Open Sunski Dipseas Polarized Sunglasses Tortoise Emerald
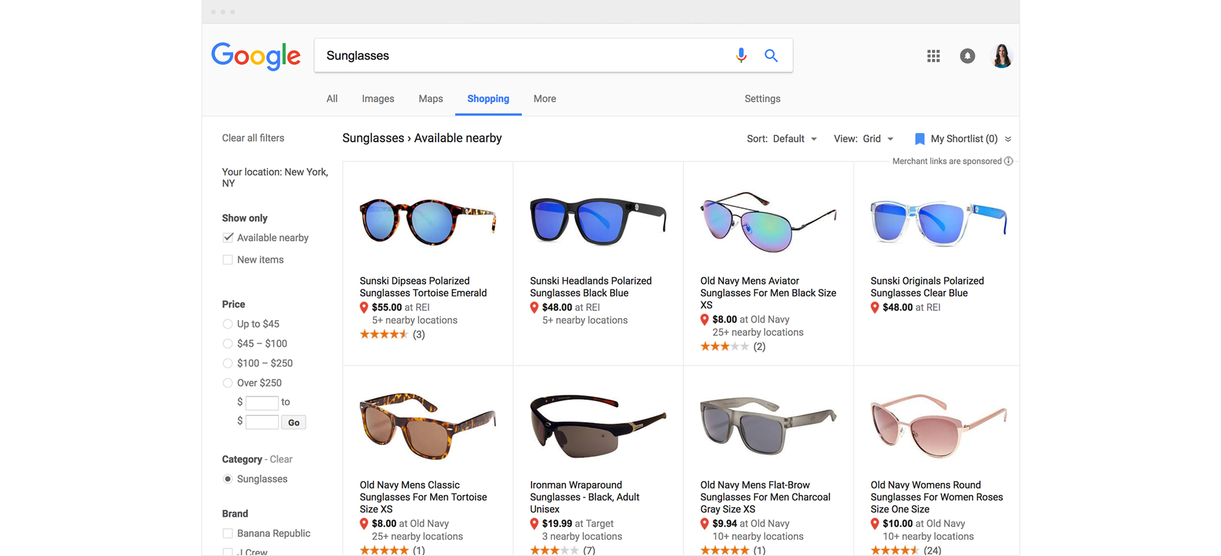This screenshot has width=1221, height=556. 423,287
